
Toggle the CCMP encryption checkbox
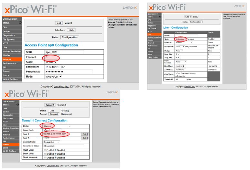(48, 67)
